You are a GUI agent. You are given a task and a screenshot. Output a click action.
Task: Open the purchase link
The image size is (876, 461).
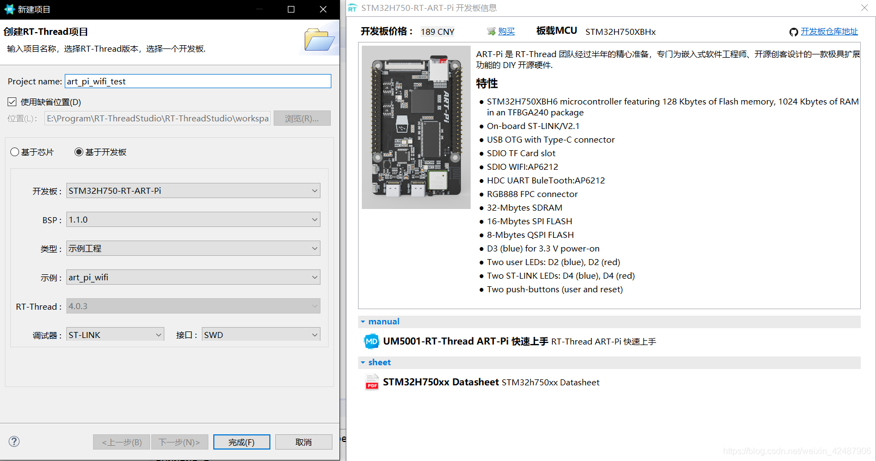coord(507,32)
